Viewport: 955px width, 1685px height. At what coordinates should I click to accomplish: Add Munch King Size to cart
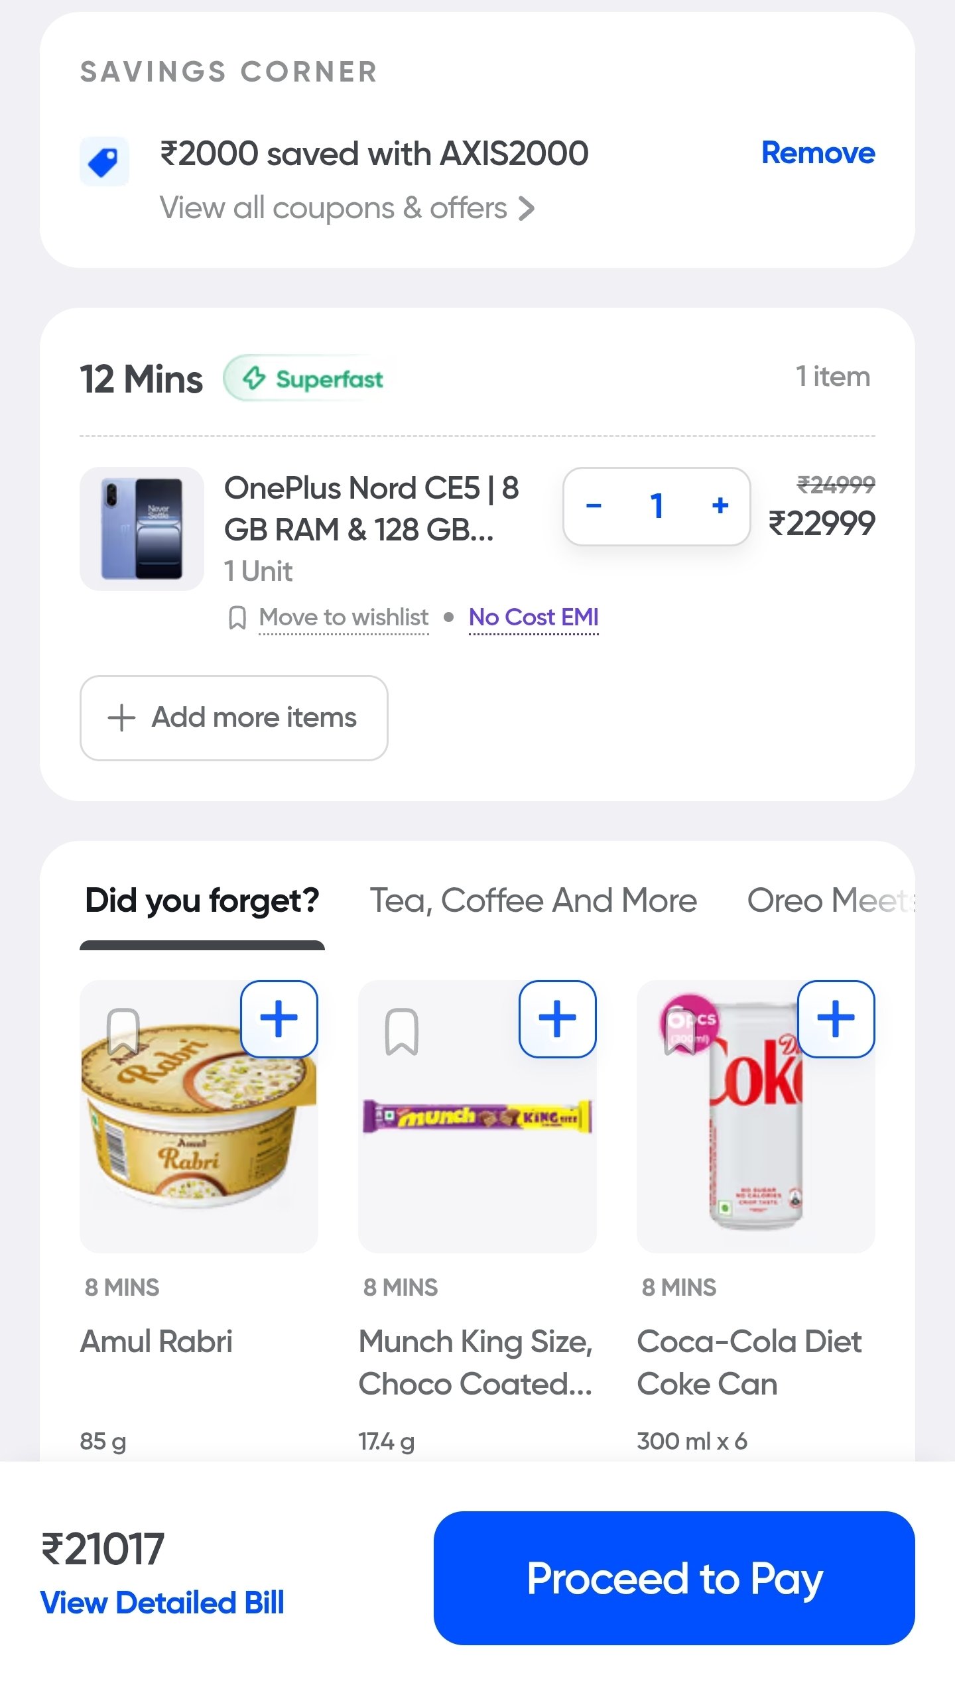557,1019
